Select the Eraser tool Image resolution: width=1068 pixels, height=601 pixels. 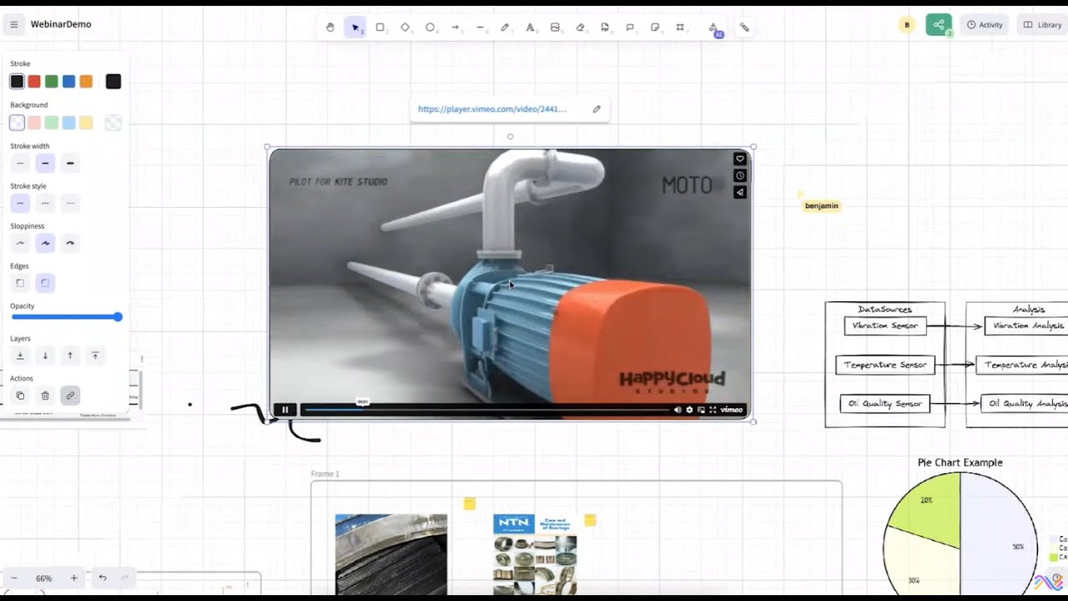pyautogui.click(x=580, y=27)
